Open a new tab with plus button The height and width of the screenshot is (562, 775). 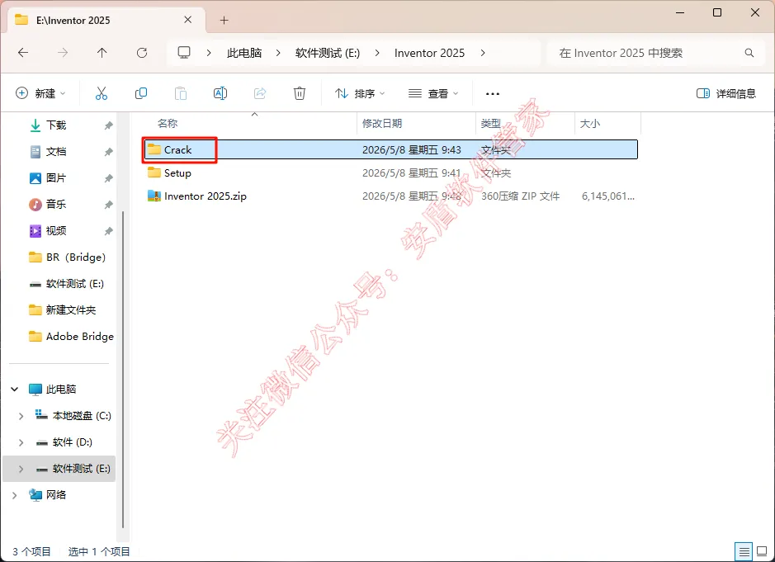click(x=224, y=21)
